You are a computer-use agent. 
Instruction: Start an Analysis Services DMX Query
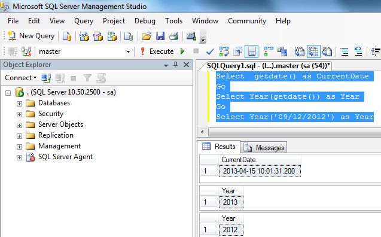[98, 37]
